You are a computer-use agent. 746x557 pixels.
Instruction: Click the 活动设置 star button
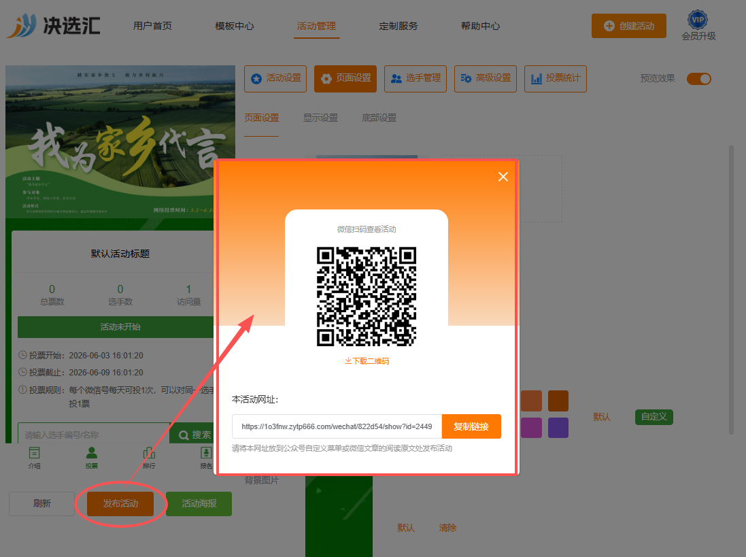(275, 78)
